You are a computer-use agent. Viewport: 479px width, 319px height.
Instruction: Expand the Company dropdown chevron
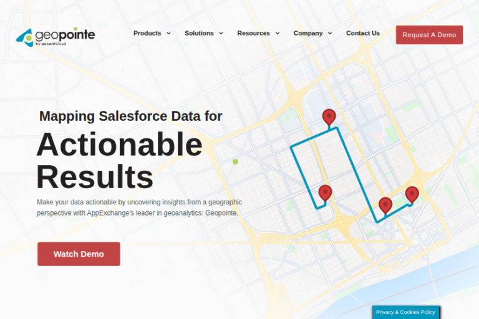click(x=330, y=33)
